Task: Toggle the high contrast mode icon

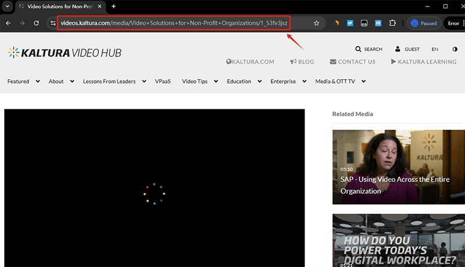Action: point(455,49)
